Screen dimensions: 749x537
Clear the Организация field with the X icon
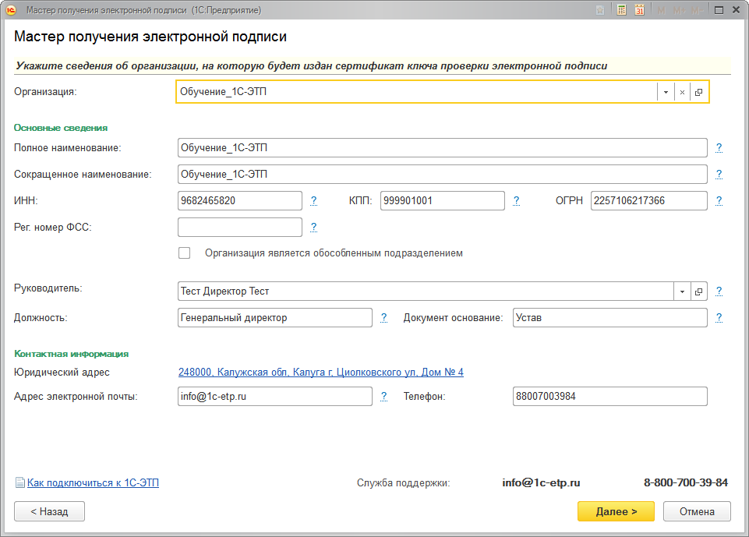point(682,92)
